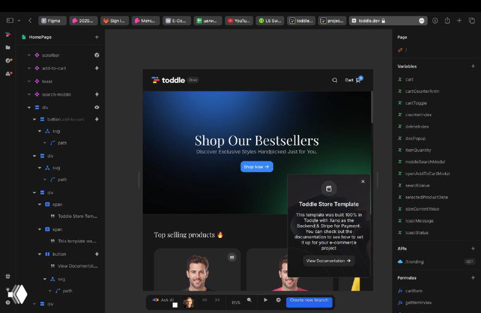
Task: Click Create new branch button
Action: [309, 302]
